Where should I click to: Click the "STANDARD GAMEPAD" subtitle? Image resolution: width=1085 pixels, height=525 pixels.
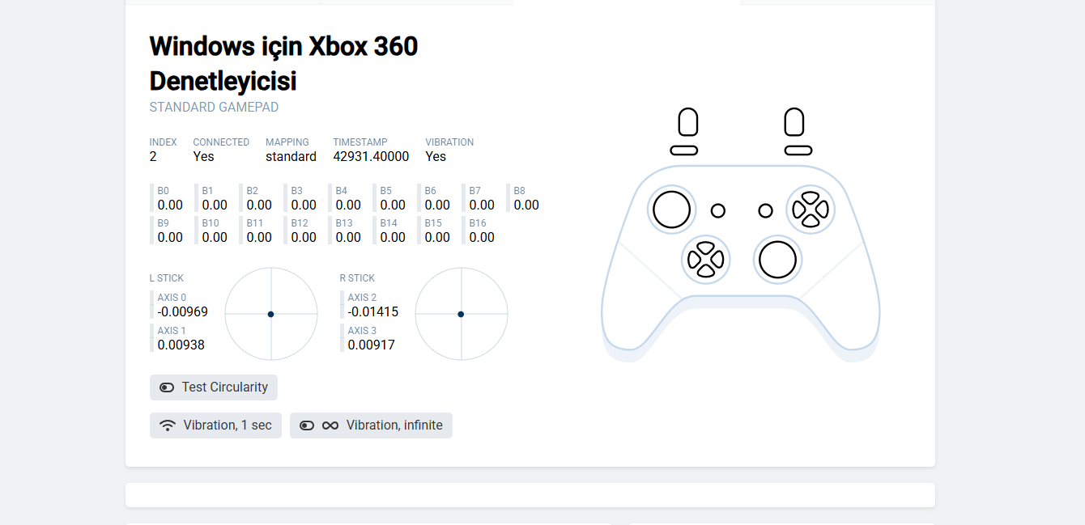pos(214,107)
